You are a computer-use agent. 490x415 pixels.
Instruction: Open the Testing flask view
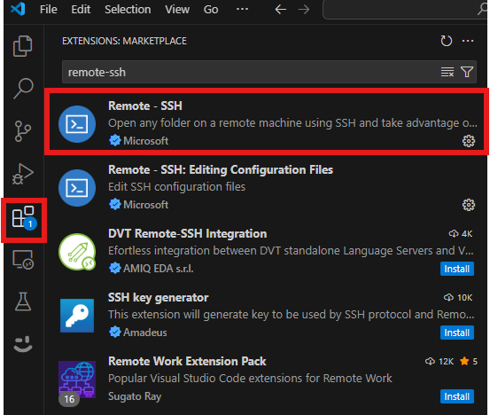tap(23, 301)
